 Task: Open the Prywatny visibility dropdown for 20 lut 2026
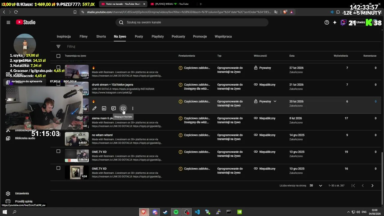coord(275,101)
